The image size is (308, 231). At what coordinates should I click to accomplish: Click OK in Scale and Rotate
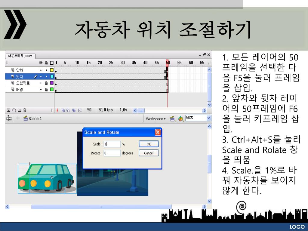[x=149, y=144]
